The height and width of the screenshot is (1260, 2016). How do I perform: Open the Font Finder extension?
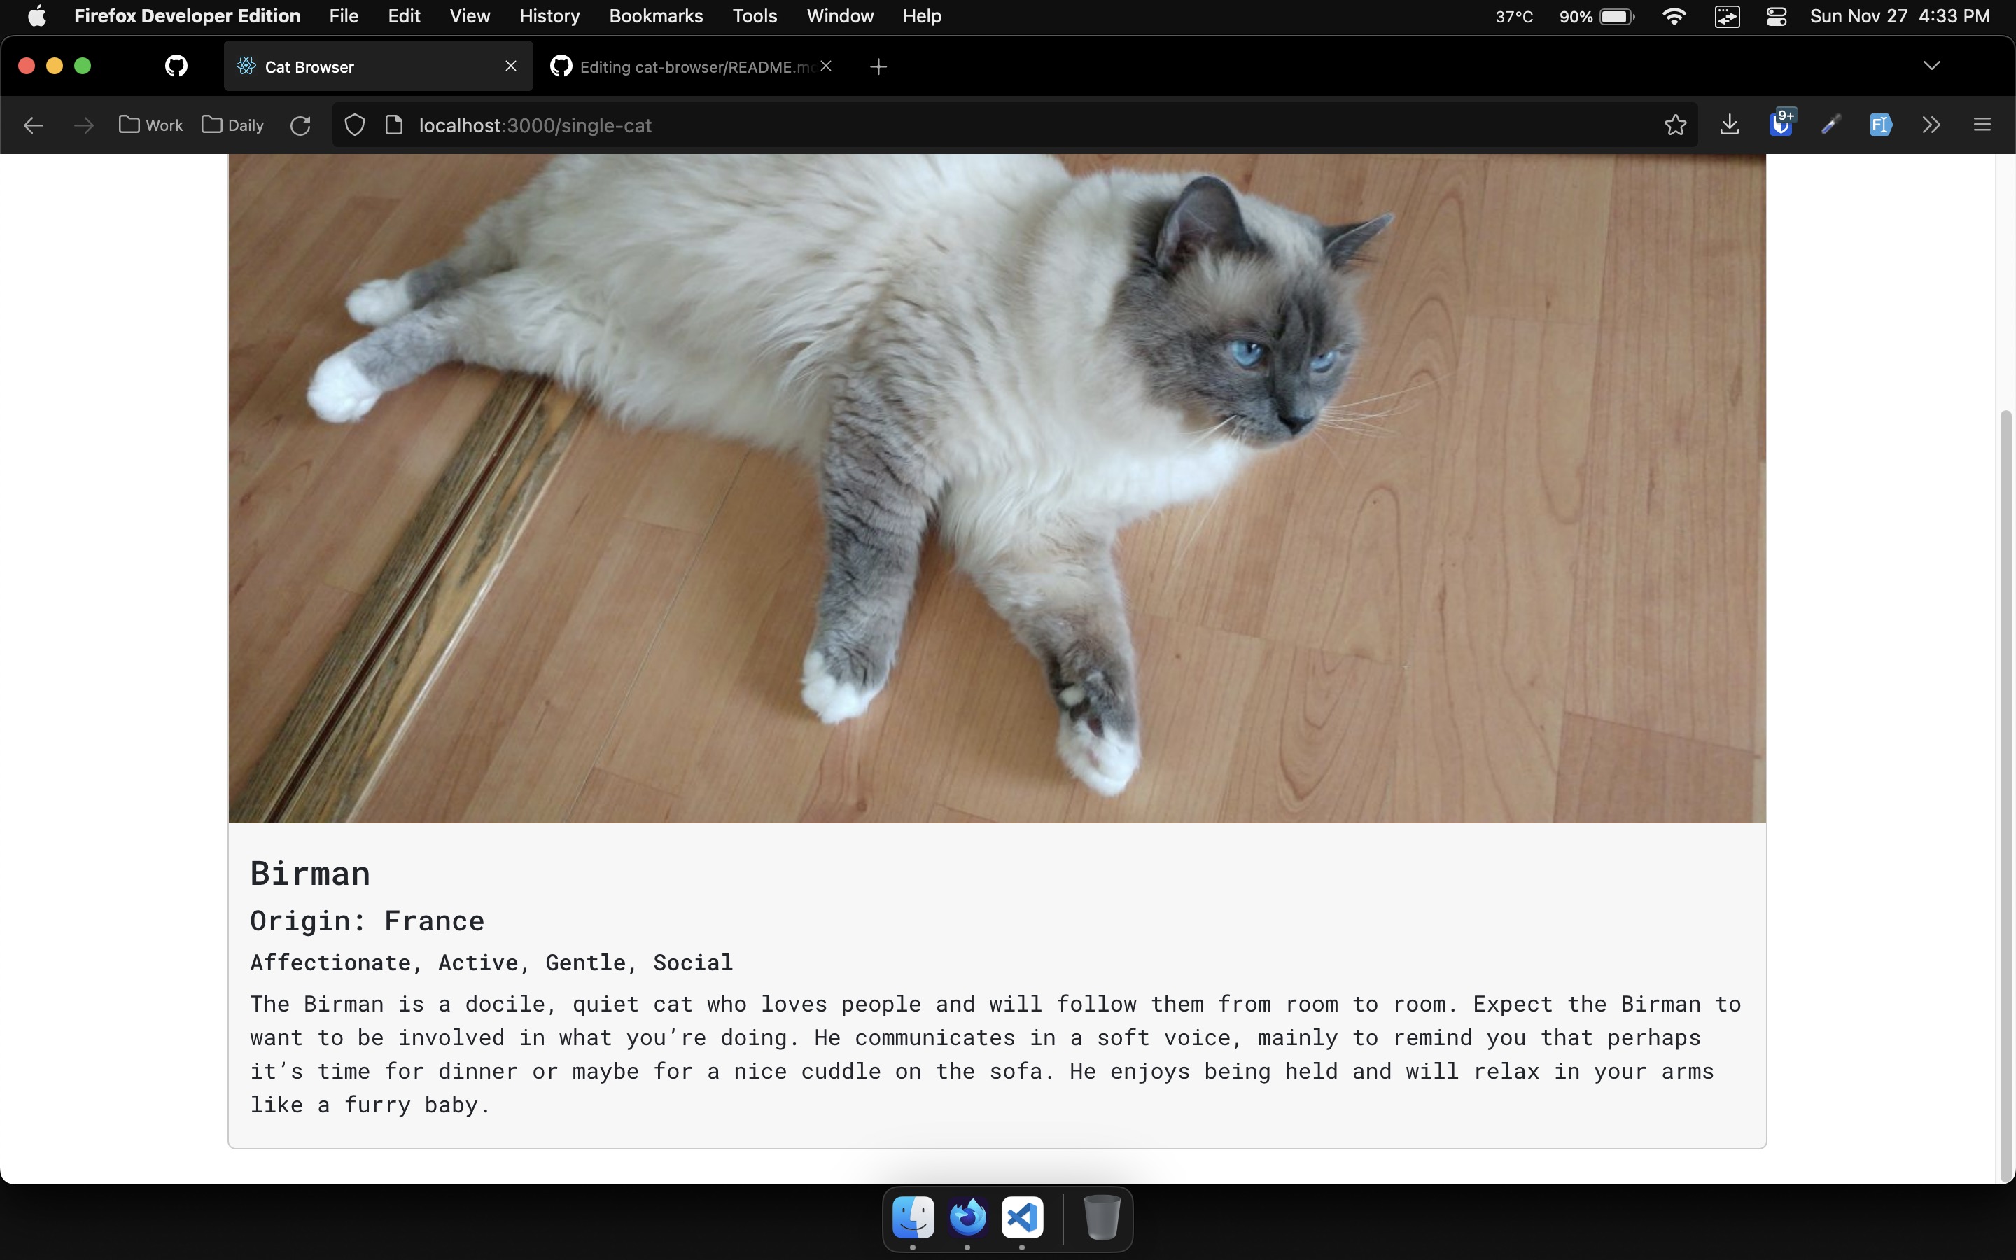(x=1881, y=125)
